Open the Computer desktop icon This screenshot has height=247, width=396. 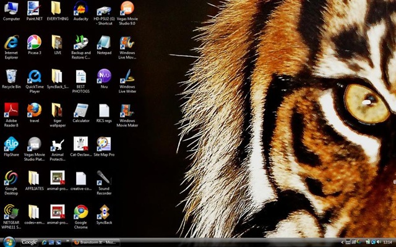[x=11, y=11]
